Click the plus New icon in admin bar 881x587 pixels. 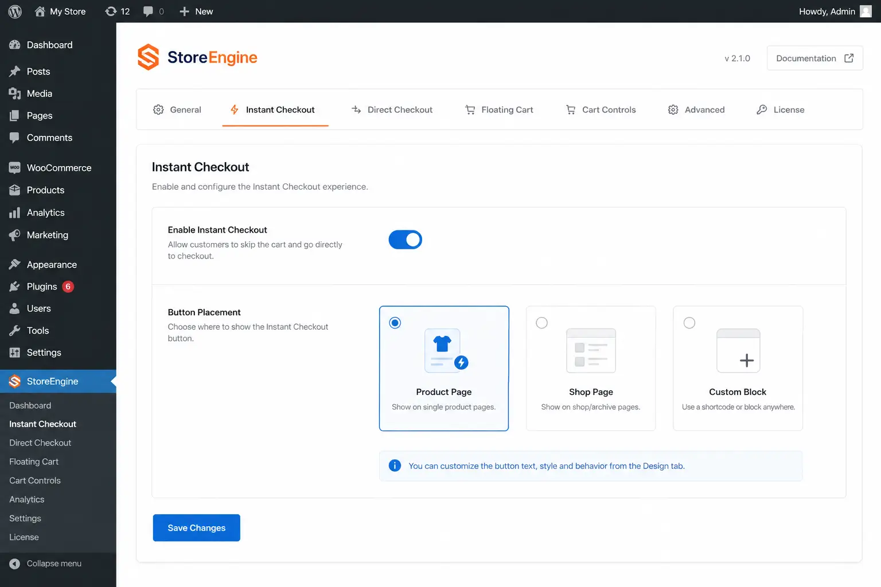coord(184,11)
